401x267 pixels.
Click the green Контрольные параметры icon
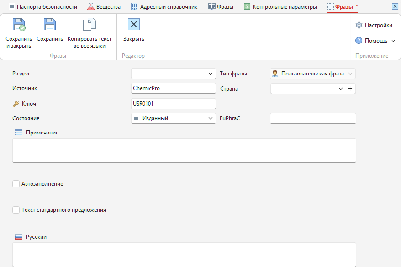[247, 7]
